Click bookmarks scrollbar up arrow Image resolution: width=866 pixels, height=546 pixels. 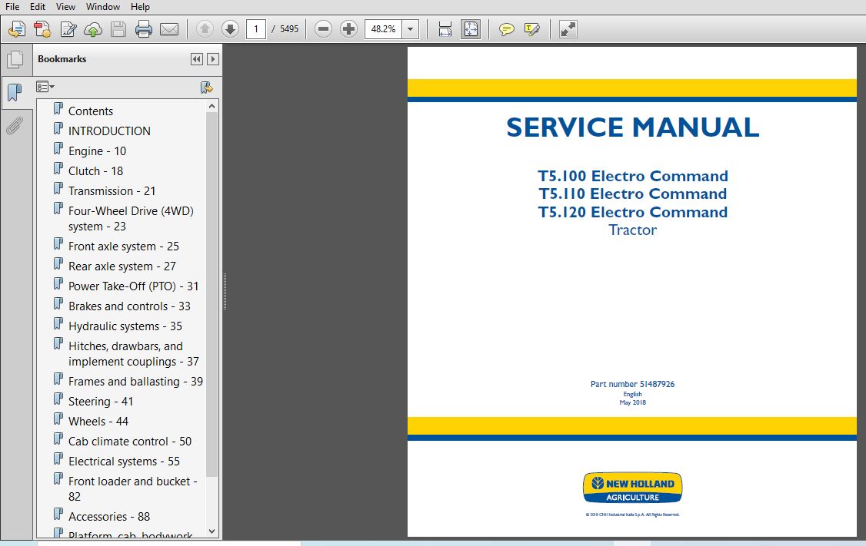212,106
